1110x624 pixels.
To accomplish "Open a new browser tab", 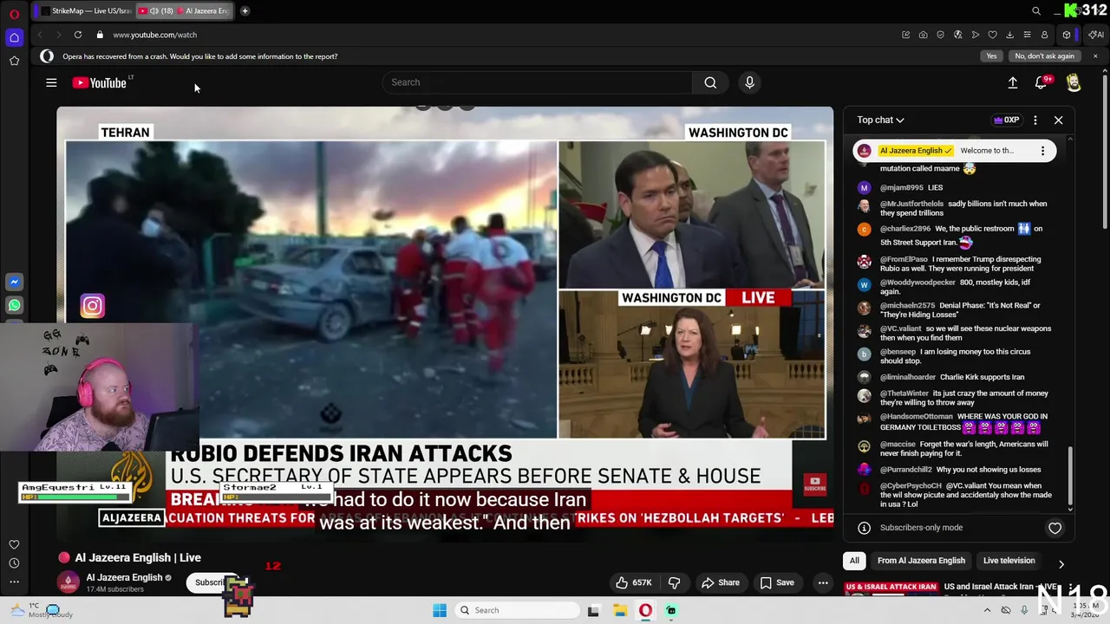I will coord(245,10).
